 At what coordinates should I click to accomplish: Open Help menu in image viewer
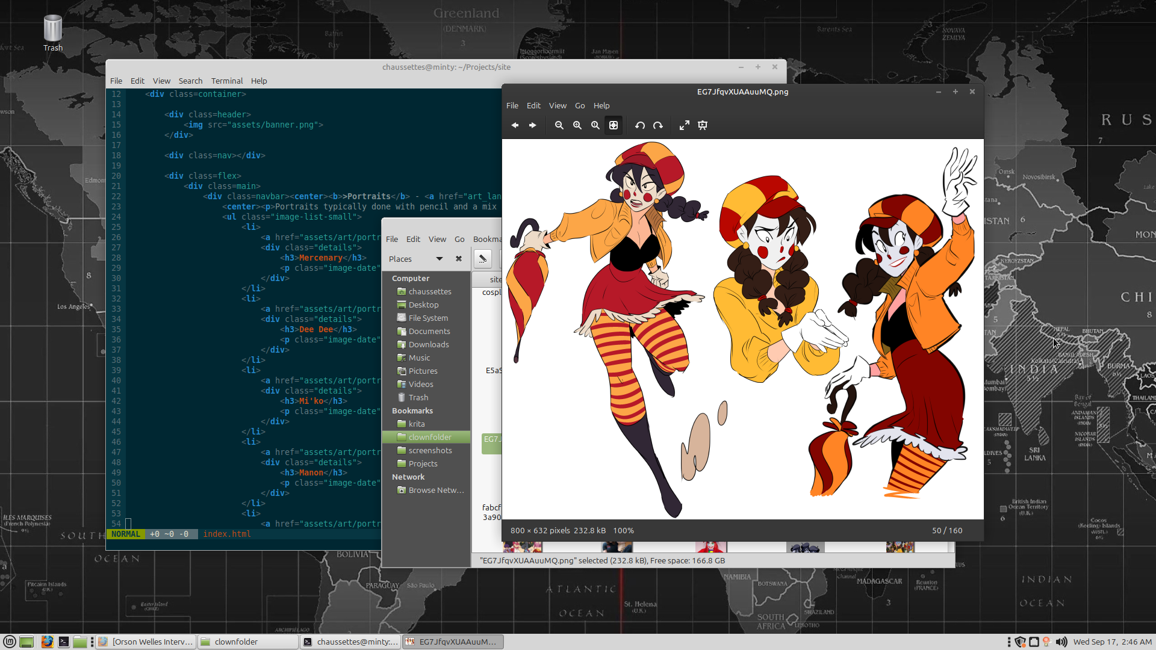click(601, 105)
